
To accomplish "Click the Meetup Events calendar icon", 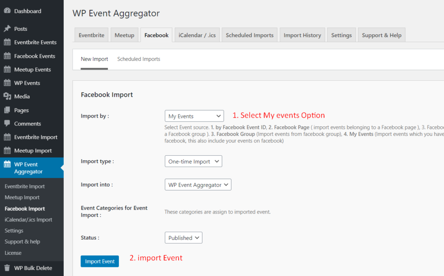I will (7, 69).
